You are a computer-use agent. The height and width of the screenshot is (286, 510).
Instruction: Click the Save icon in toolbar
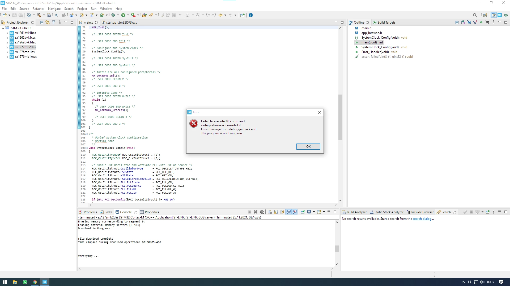[14, 15]
